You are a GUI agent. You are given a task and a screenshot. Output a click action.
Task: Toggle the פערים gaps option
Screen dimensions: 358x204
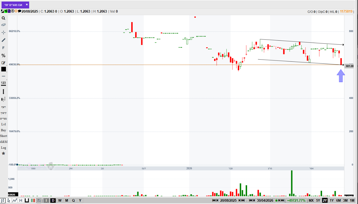tap(3, 118)
